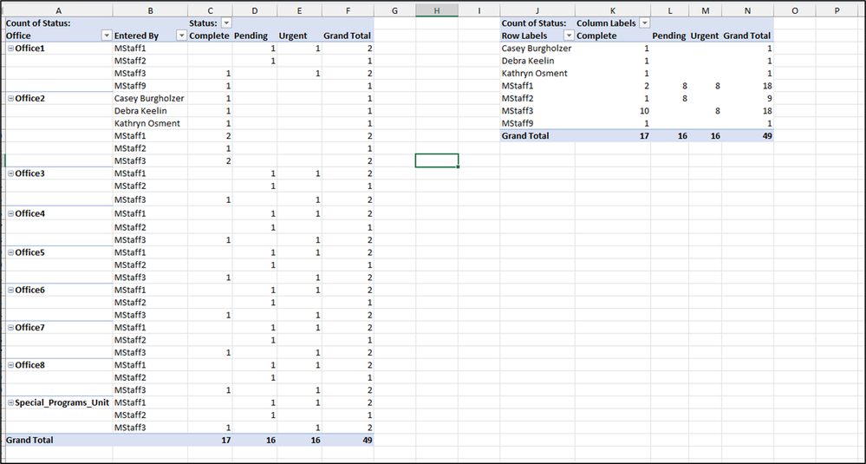Screen dimensions: 866x464
Task: Click the 'Casey Burgholzer' cell in column B
Action: point(150,98)
